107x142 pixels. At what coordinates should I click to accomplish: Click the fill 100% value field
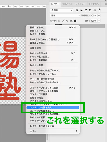tap(94, 21)
